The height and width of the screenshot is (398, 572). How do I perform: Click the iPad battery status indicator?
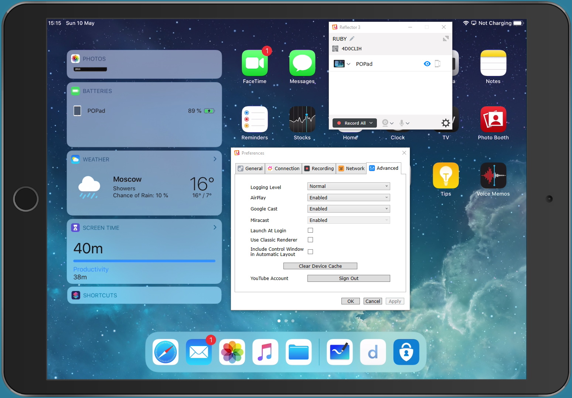518,23
